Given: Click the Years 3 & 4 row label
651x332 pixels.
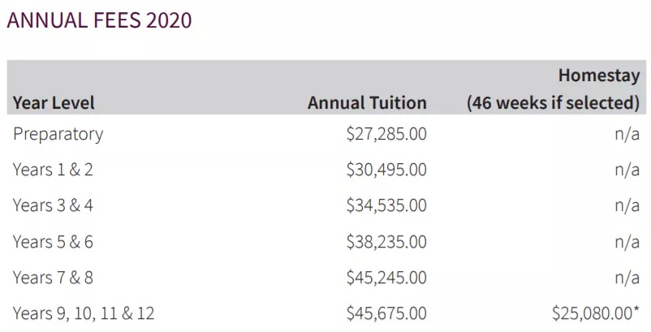Looking at the screenshot, I should click(x=53, y=205).
